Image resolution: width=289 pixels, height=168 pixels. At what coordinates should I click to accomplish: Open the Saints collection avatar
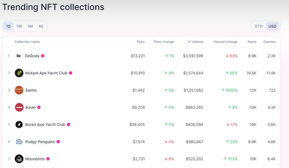(19, 90)
